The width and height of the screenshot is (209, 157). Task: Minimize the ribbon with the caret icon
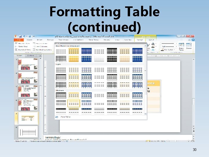click(x=189, y=40)
